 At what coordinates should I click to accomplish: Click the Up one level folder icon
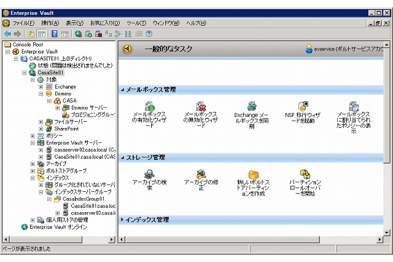(x=31, y=34)
